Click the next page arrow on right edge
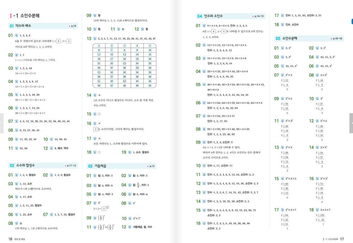 [351, 123]
